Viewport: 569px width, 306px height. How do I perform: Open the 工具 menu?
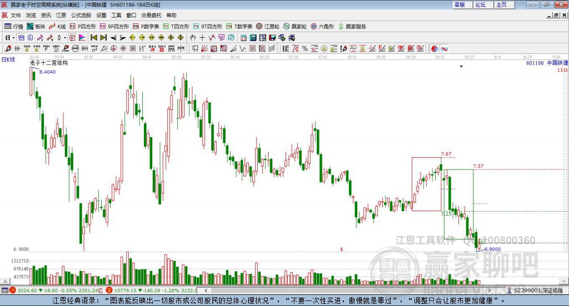tap(116, 15)
